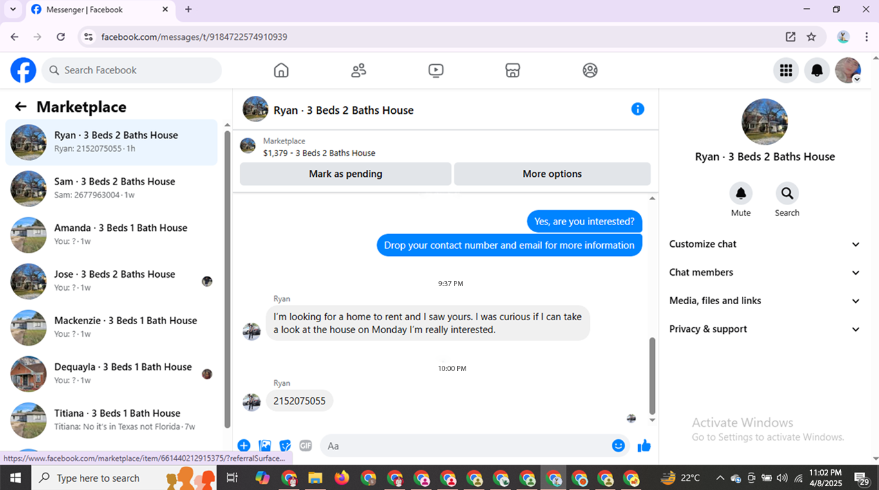Screen dimensions: 879x490
Task: Choose a sticker icon in composer
Action: (x=285, y=446)
